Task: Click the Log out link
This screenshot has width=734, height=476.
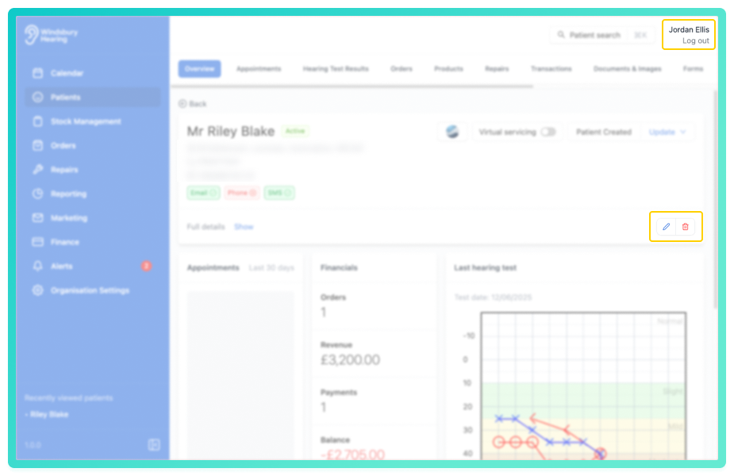Action: click(696, 40)
